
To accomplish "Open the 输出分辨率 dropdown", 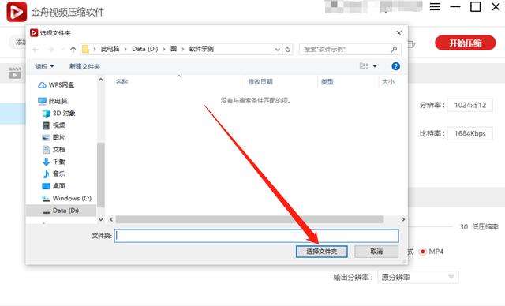I will click(x=417, y=278).
